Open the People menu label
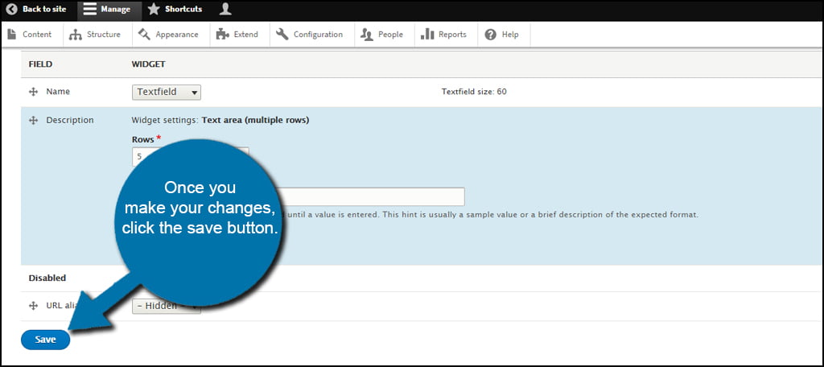 click(x=390, y=34)
